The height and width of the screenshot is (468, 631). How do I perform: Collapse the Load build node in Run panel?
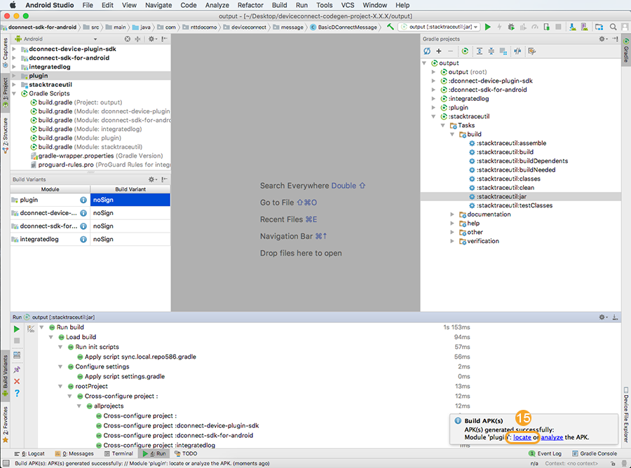click(x=50, y=337)
